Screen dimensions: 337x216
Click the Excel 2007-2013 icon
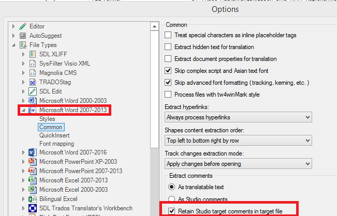coord(33,180)
